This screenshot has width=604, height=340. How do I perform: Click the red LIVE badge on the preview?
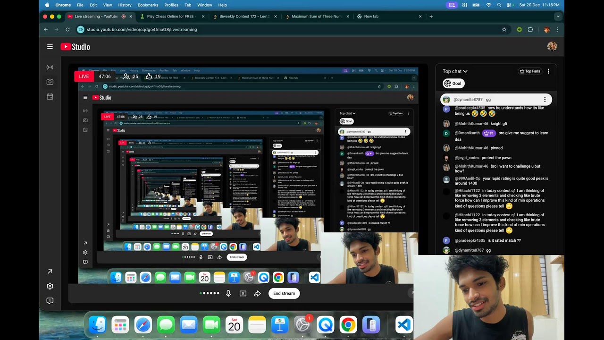(x=84, y=76)
